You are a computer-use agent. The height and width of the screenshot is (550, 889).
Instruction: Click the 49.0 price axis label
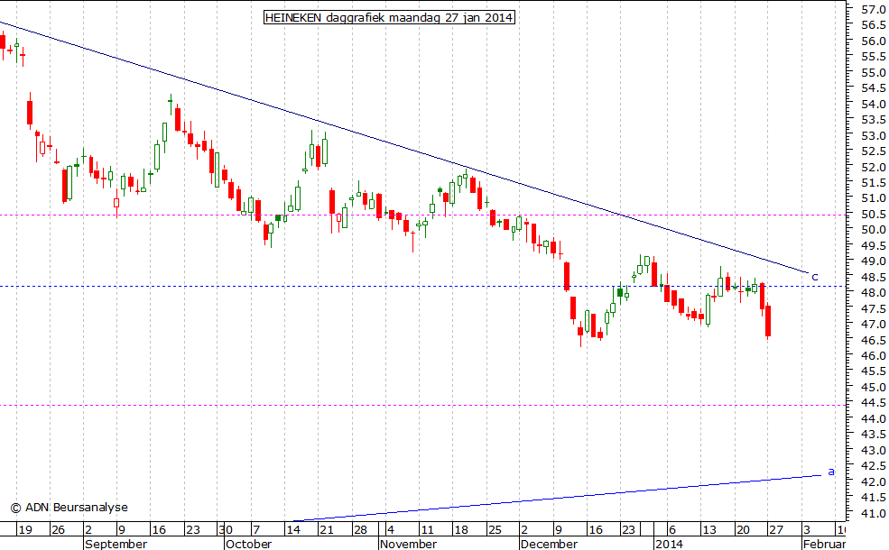(x=874, y=261)
